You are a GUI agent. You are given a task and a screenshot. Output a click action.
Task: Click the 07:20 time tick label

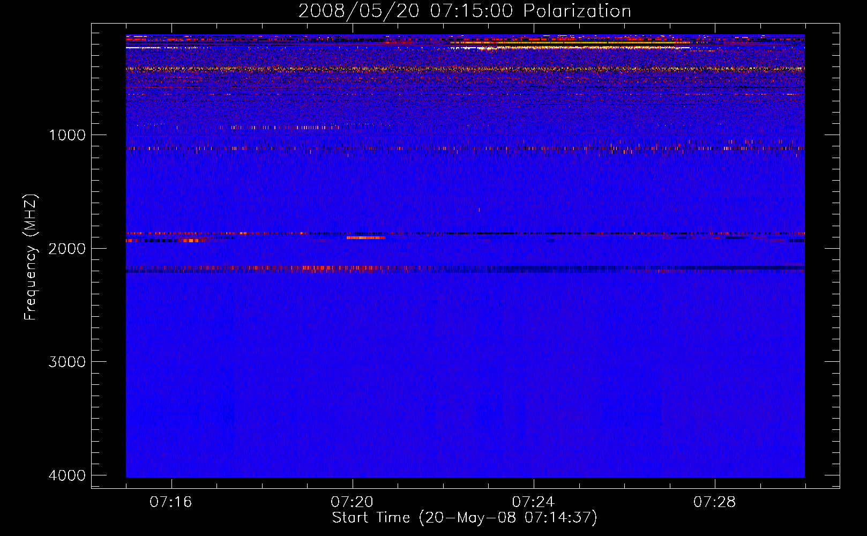coord(352,502)
